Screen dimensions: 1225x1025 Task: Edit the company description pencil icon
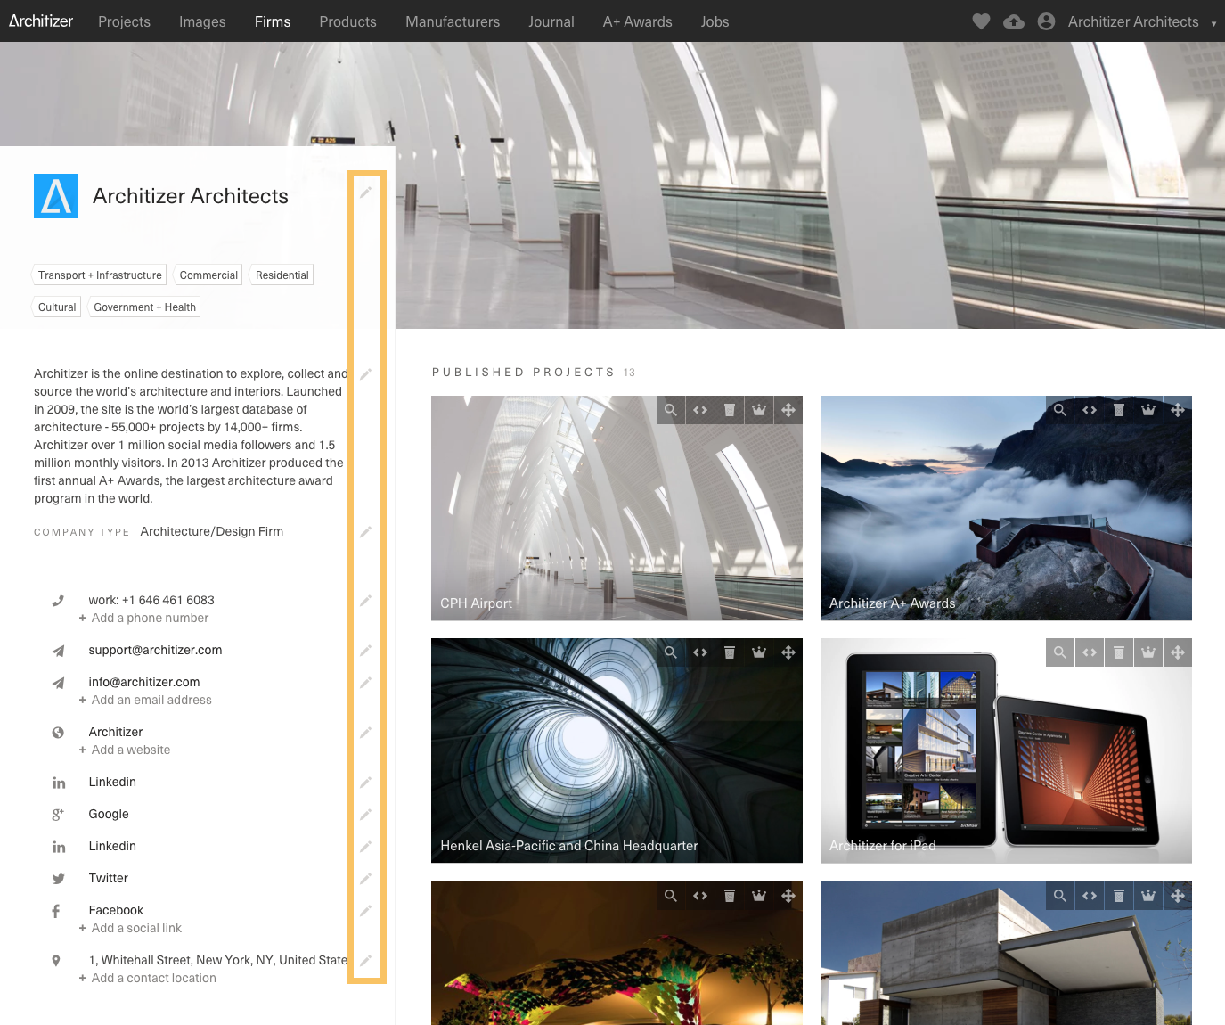[x=365, y=374]
